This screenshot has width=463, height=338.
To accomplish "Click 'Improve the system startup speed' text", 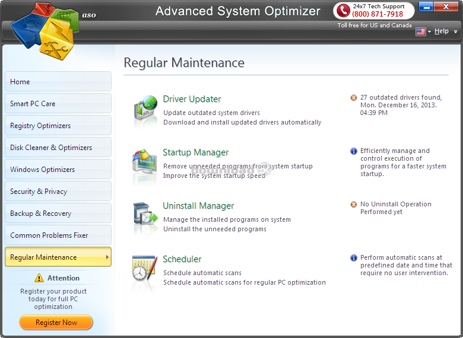I will [x=214, y=176].
